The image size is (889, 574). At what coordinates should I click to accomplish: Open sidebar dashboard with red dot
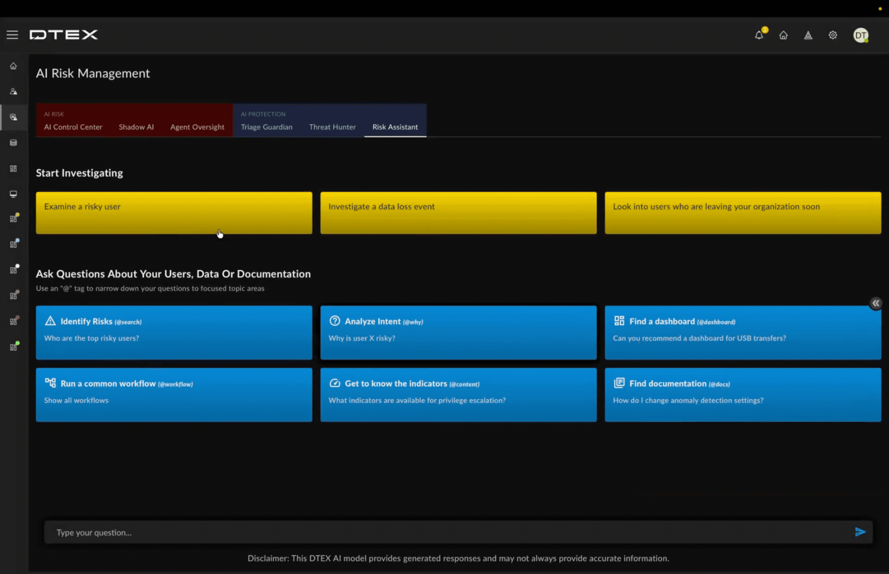click(14, 321)
